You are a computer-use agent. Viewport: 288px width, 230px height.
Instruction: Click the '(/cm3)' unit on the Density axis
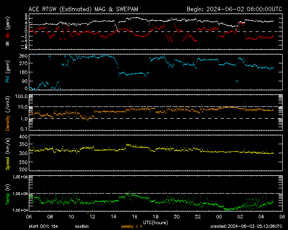click(8, 105)
